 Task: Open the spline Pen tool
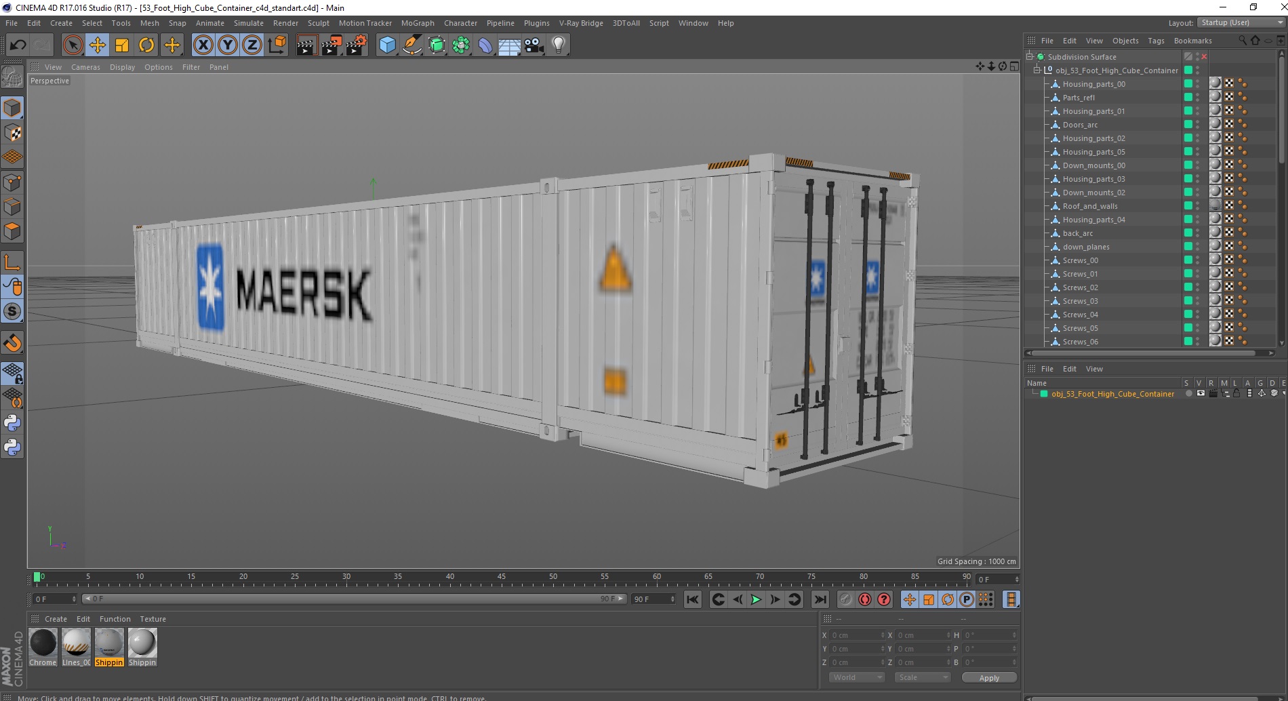412,45
